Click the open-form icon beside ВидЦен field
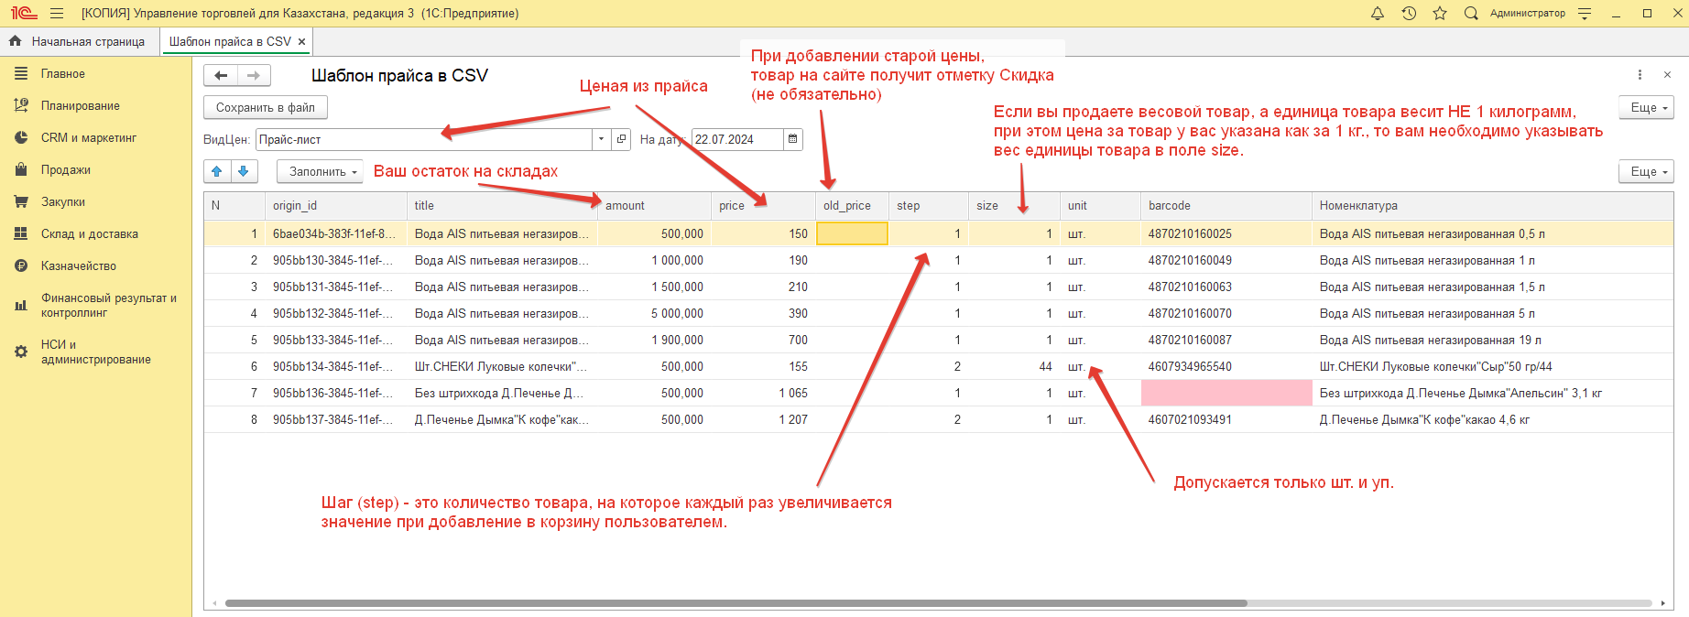The height and width of the screenshot is (617, 1689). (622, 139)
